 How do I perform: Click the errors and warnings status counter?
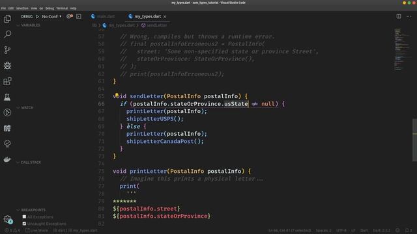[x=12, y=230]
